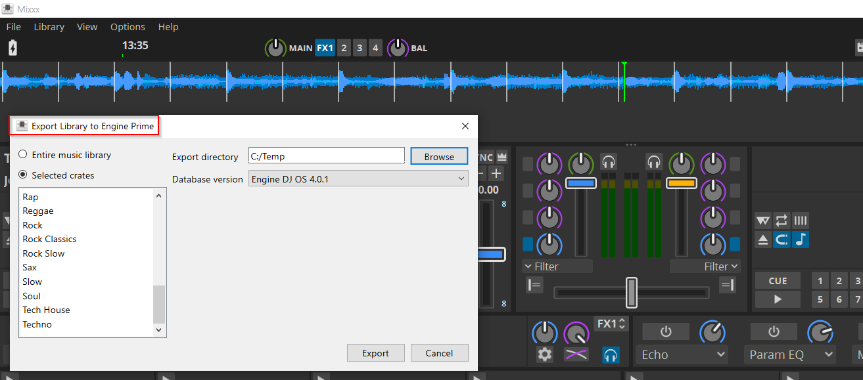This screenshot has height=380, width=863.
Task: Toggle the FX unit headphone icon
Action: [x=611, y=355]
